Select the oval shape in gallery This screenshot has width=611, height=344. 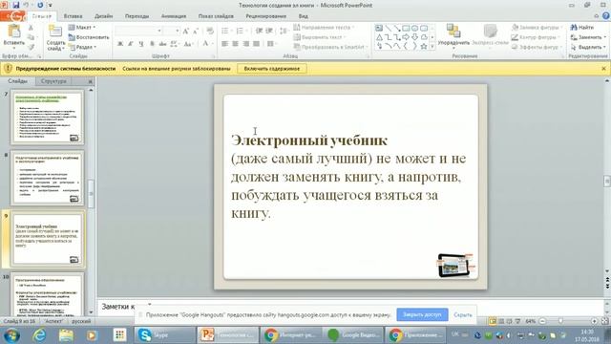pyautogui.click(x=414, y=28)
